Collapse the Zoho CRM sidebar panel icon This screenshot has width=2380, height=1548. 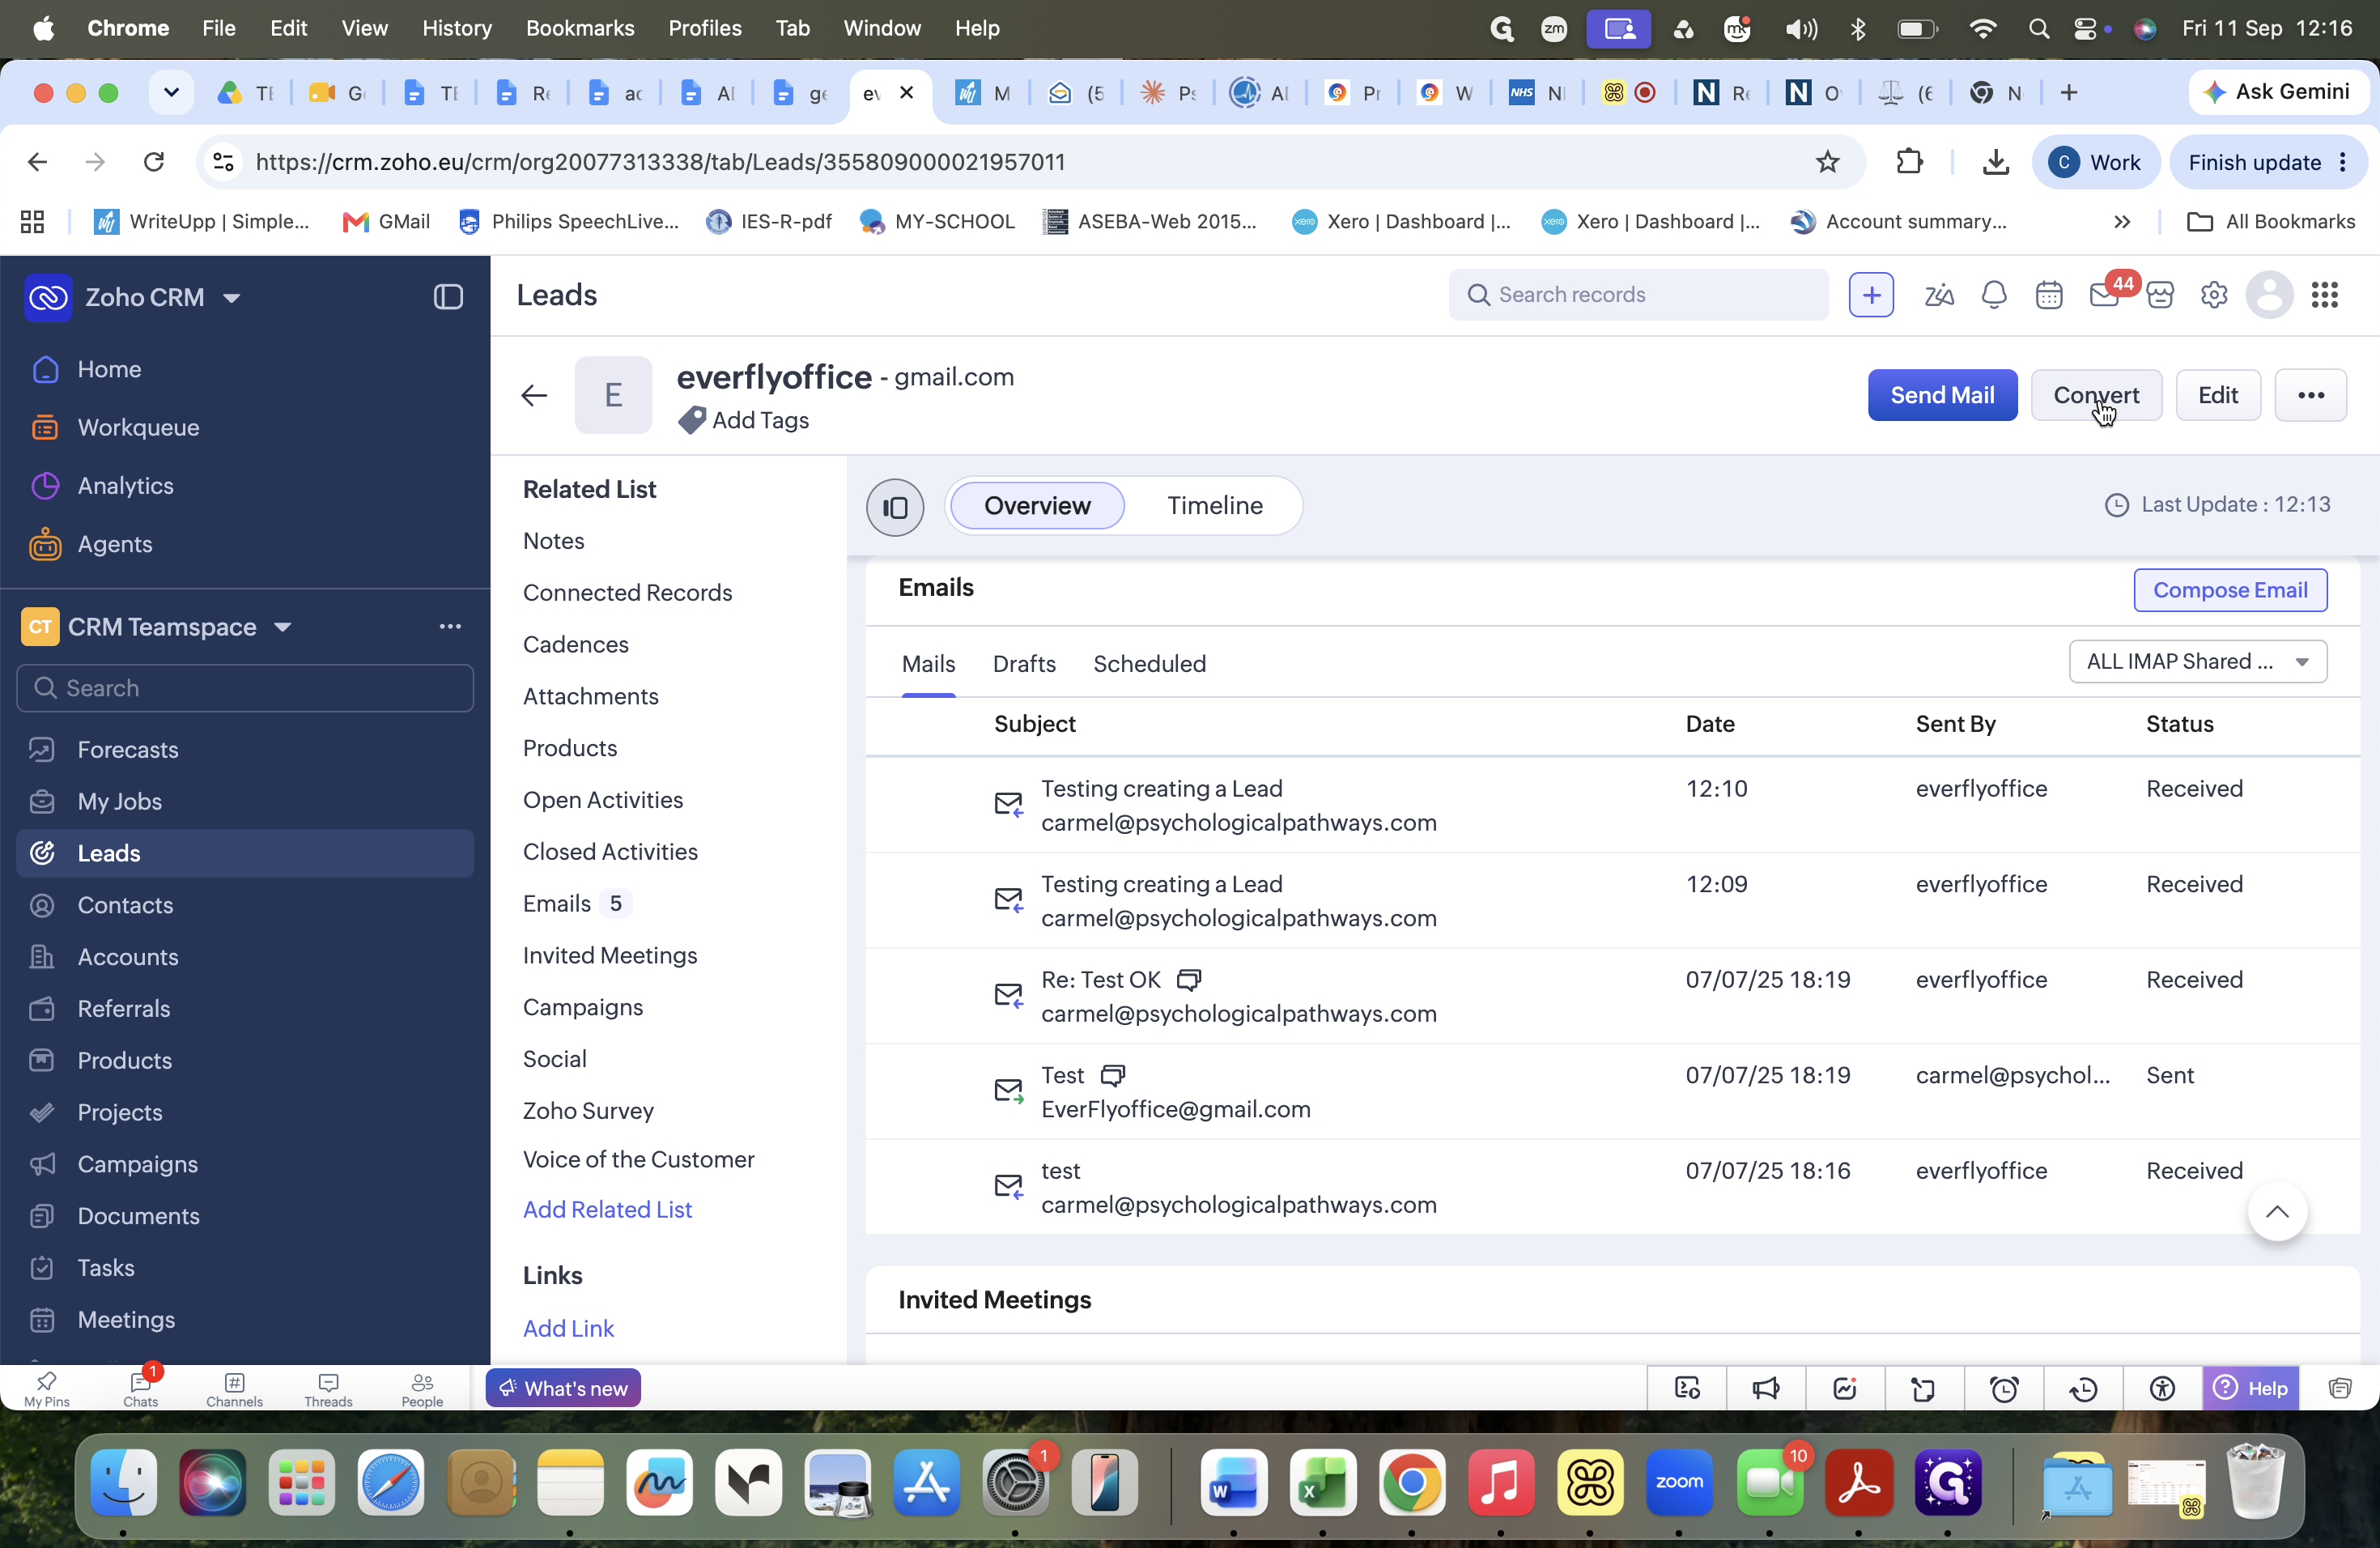point(448,297)
